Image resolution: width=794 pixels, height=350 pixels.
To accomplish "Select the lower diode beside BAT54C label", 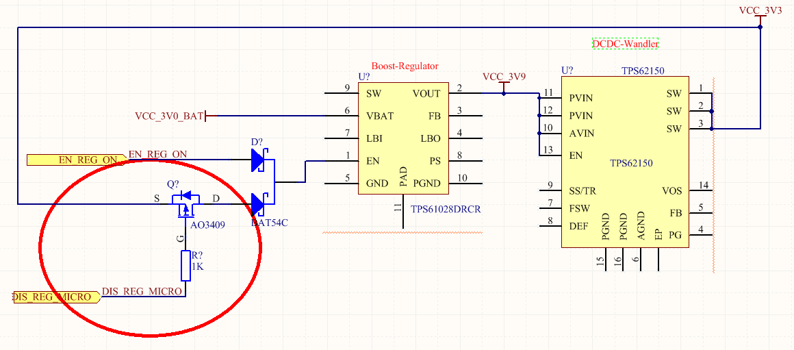I will [259, 204].
